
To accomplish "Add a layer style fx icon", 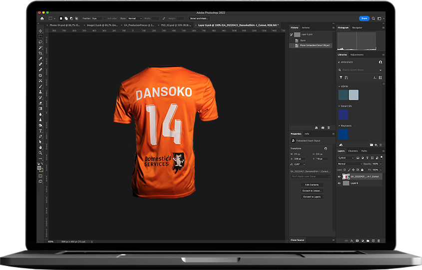I will pos(352,241).
